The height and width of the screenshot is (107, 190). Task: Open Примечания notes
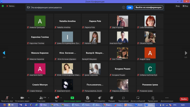point(153,99)
